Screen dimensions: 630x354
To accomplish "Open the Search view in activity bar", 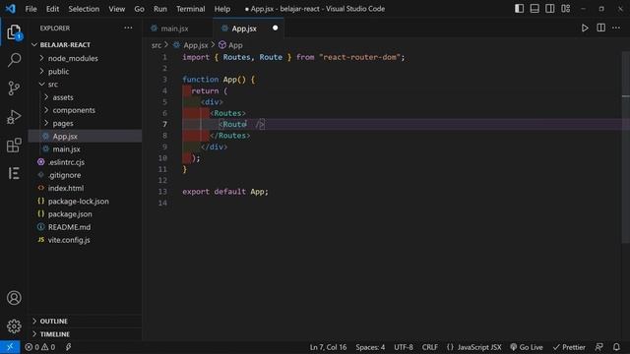I will tap(14, 60).
